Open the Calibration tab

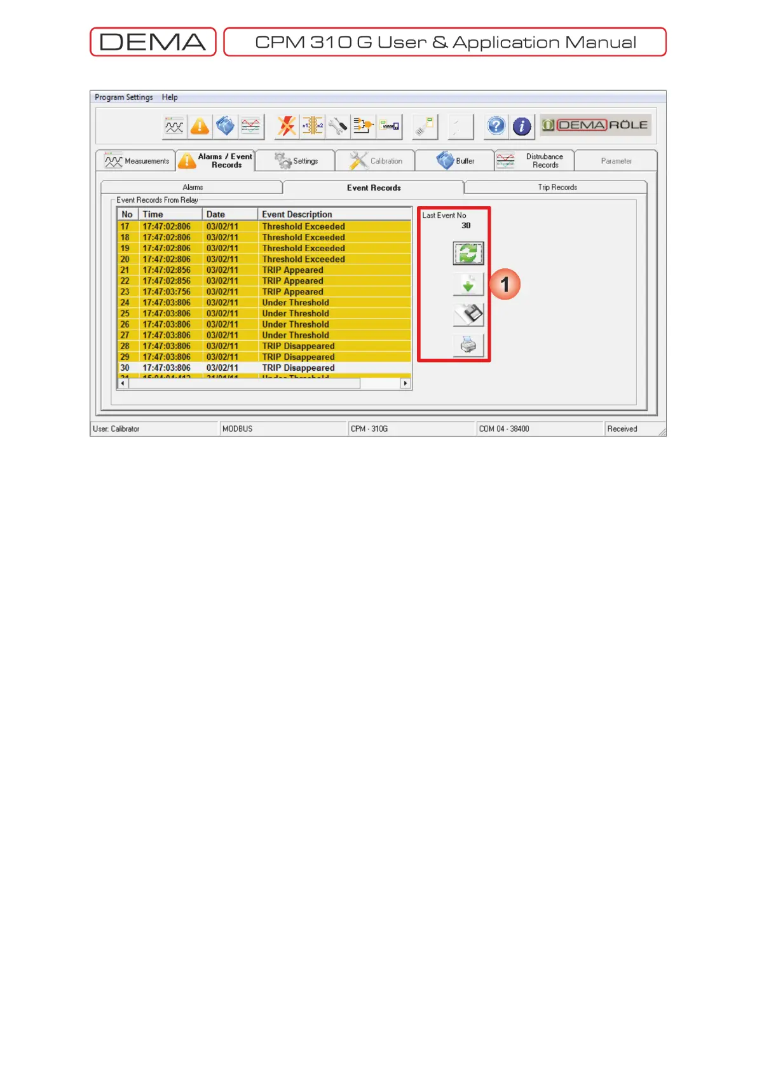tap(376, 161)
